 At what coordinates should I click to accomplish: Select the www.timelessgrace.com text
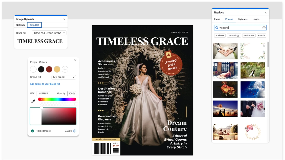[x=106, y=139]
